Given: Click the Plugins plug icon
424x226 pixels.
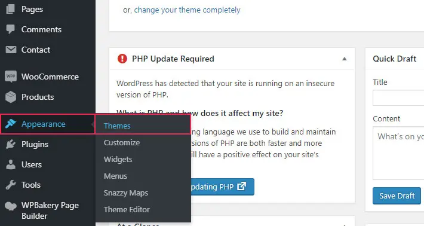Looking at the screenshot, I should coord(11,144).
